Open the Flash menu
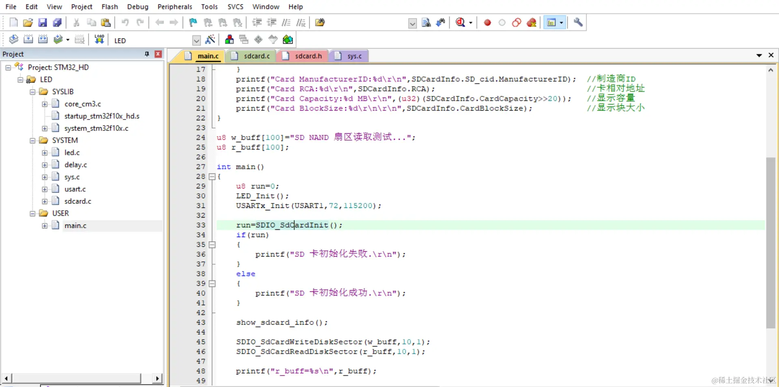 pos(110,6)
